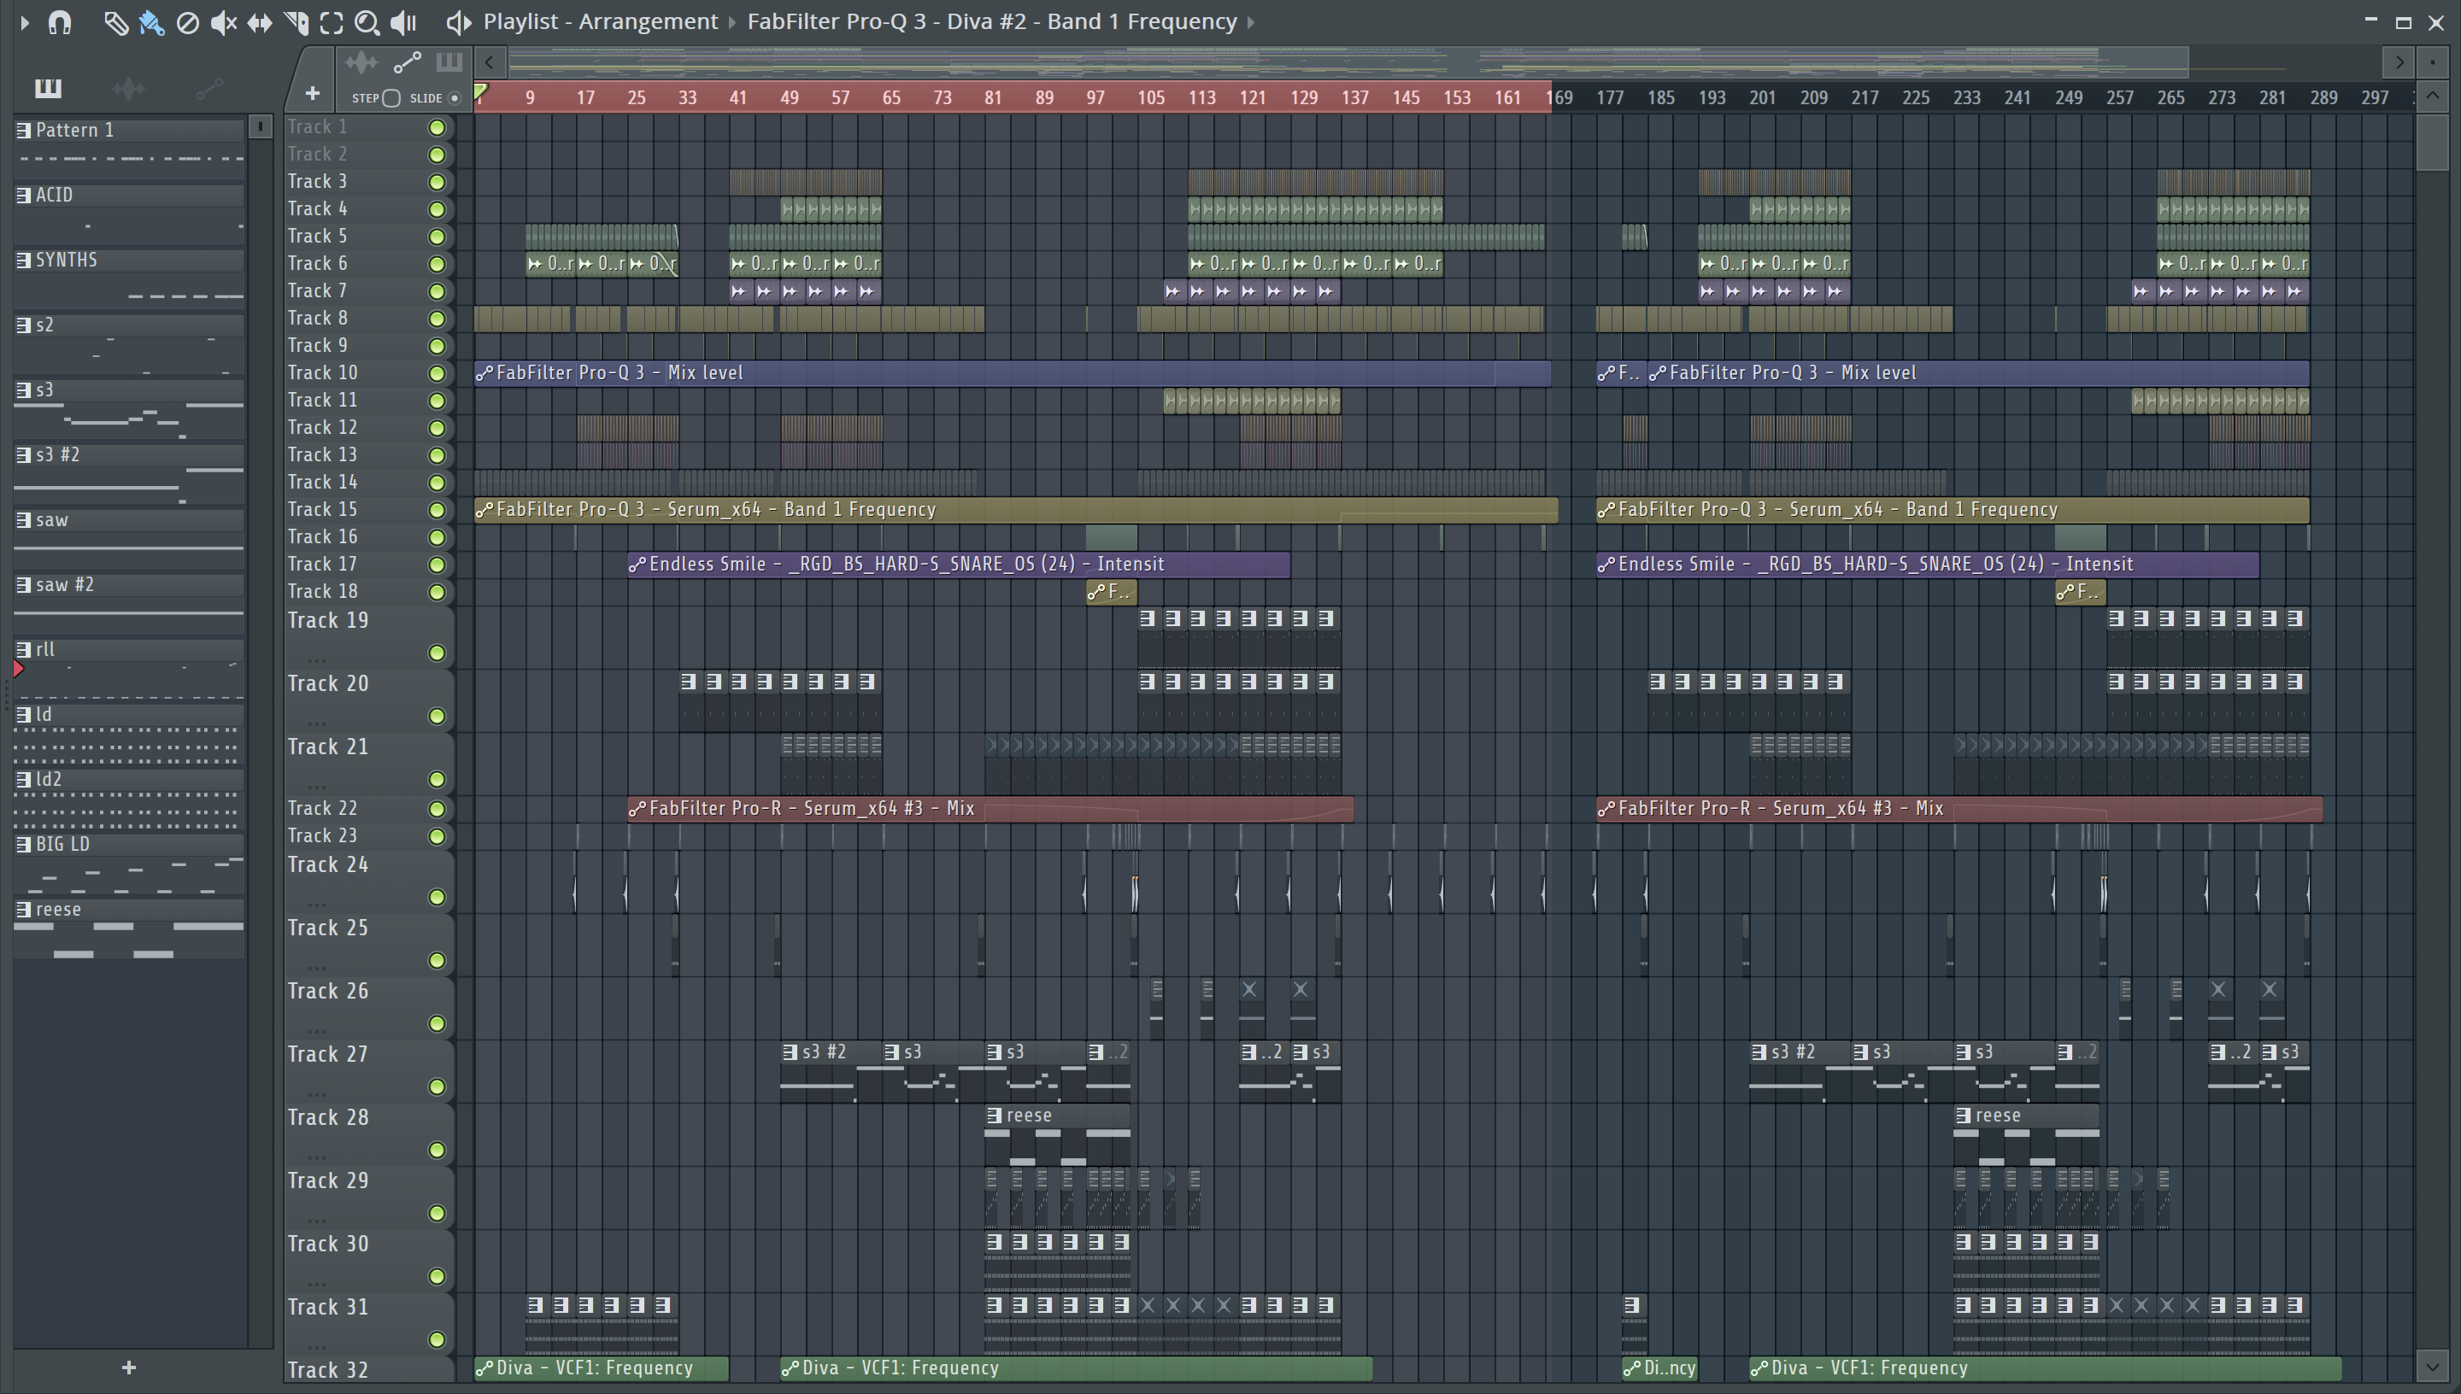
Task: Select the Paint brush tool
Action: point(151,23)
